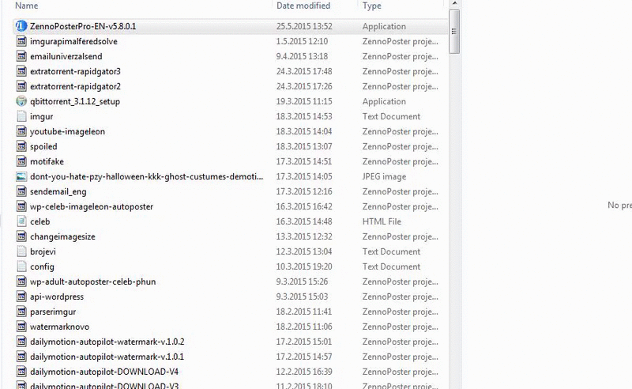
Task: Select file name youtube-imageleon
Action: pos(67,131)
